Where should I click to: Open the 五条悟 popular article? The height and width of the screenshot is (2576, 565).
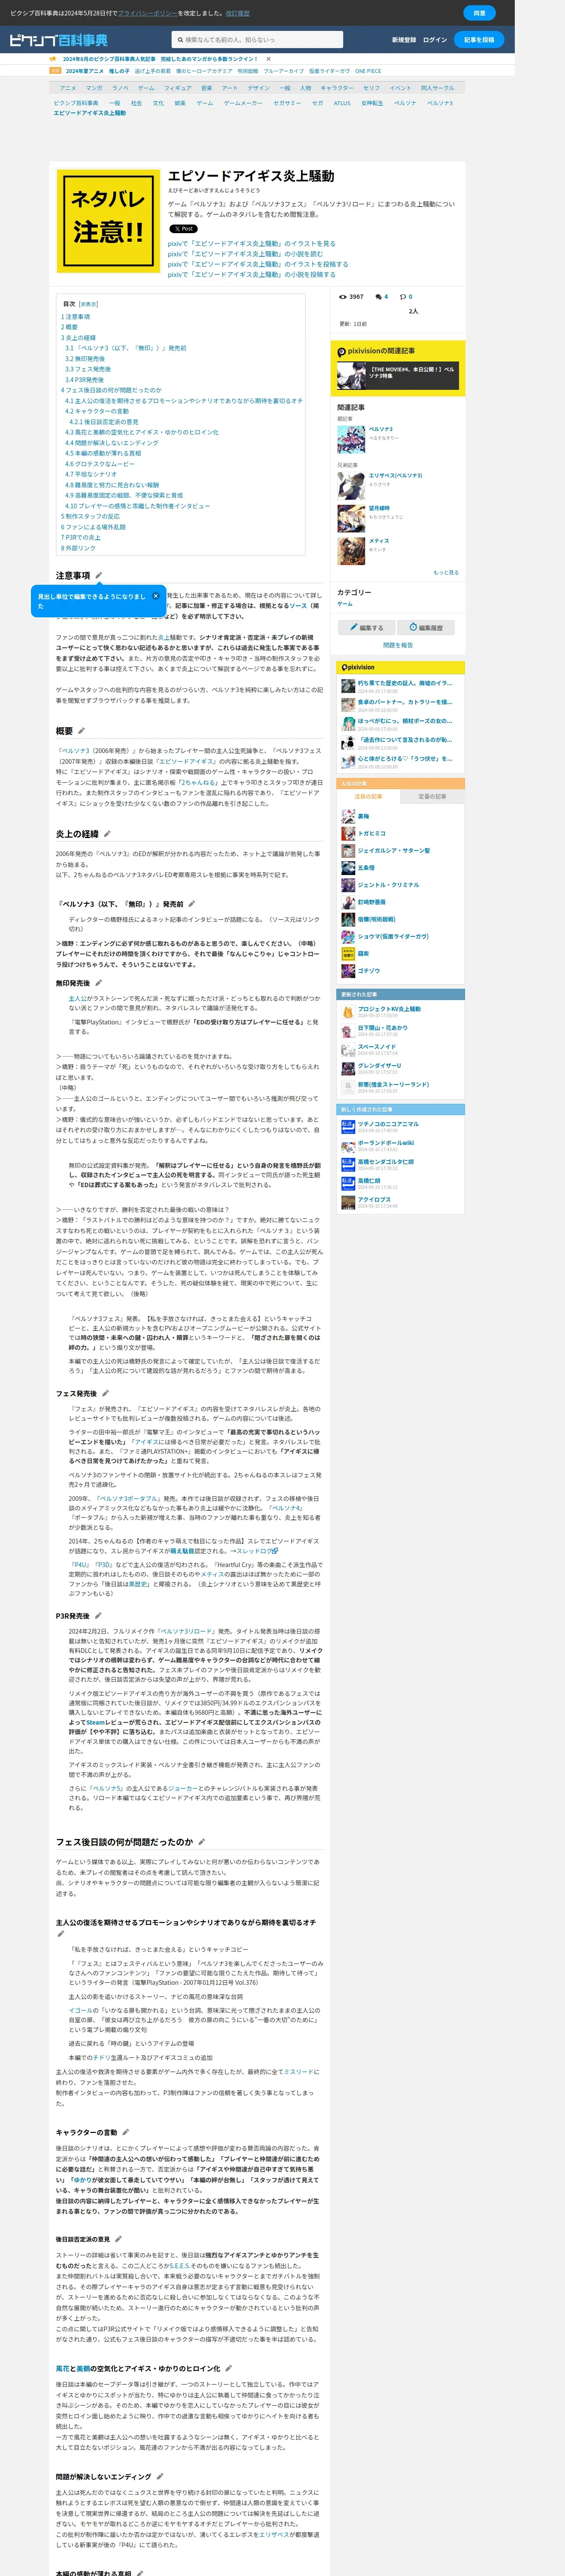(366, 868)
